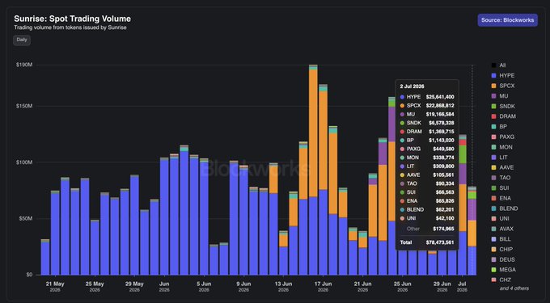This screenshot has height=303, width=550.
Task: Toggle ENA series in the legend
Action: click(x=501, y=198)
